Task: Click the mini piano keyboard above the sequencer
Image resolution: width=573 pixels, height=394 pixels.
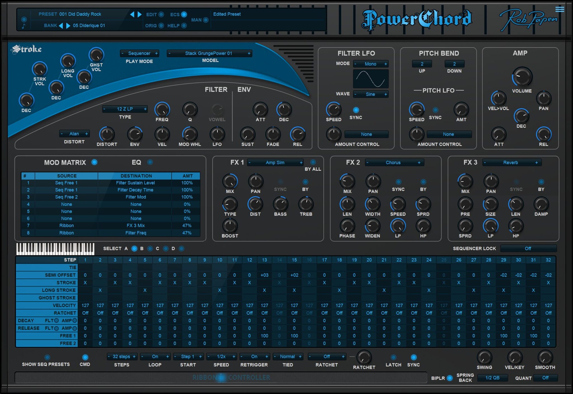Action: coord(55,249)
